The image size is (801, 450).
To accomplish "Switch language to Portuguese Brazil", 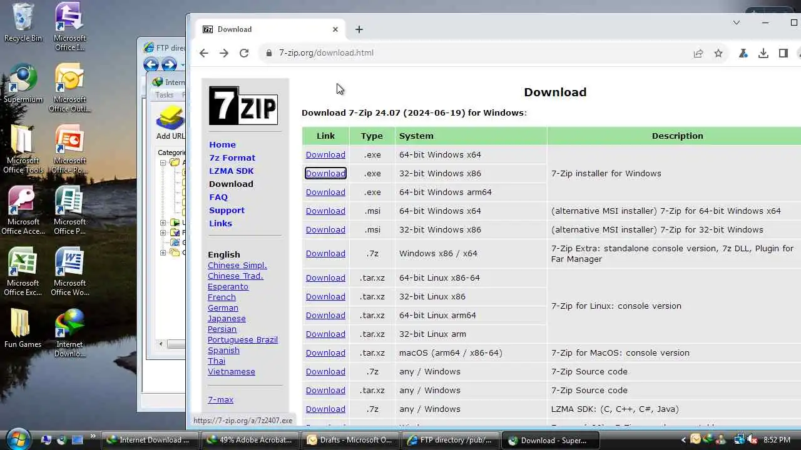I will 243,339.
